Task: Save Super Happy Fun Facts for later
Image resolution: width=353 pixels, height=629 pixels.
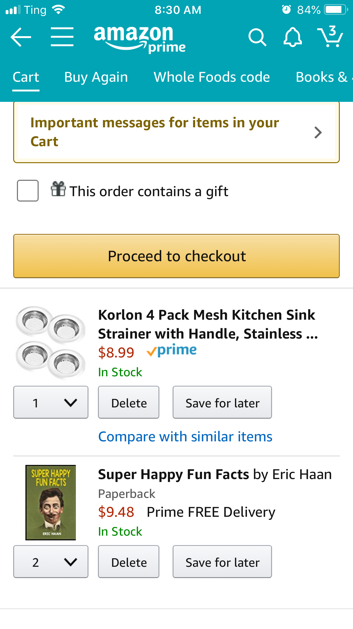Action: [222, 562]
